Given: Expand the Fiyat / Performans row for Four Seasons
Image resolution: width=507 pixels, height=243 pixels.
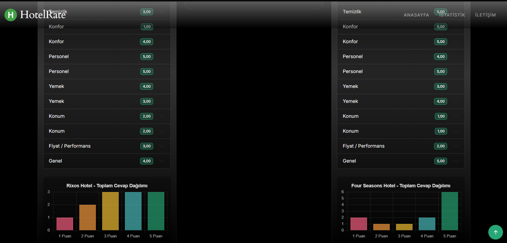Looking at the screenshot, I should (x=456, y=146).
